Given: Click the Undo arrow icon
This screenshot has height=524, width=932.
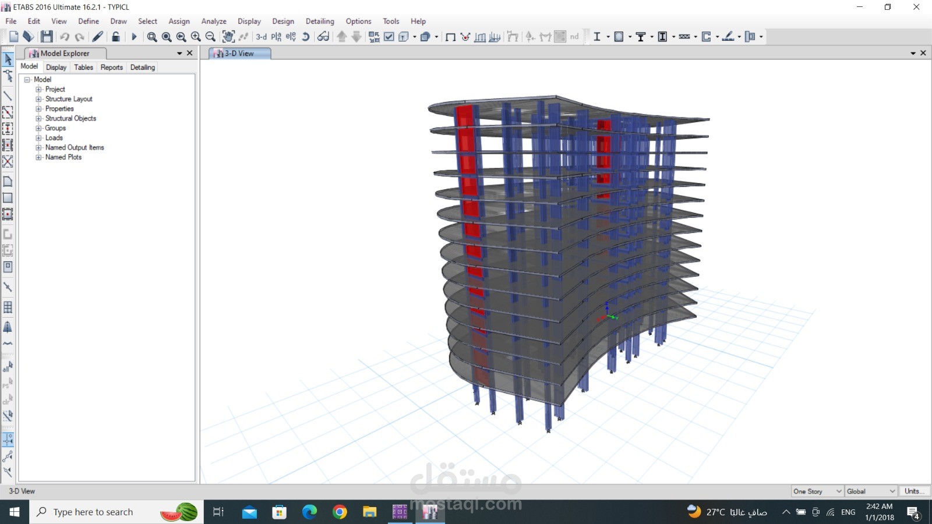Looking at the screenshot, I should 65,37.
